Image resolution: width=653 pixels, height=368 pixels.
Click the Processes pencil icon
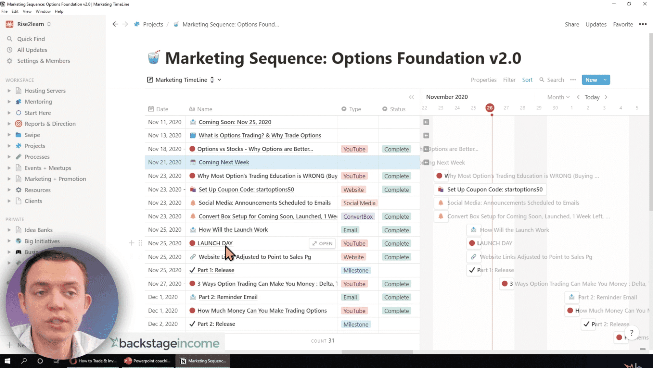tap(19, 157)
